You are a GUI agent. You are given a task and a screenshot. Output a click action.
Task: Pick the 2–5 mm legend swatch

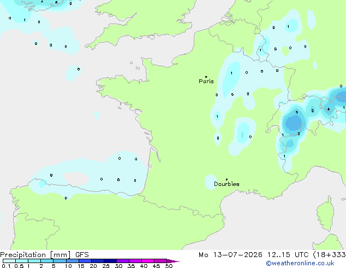47,261
